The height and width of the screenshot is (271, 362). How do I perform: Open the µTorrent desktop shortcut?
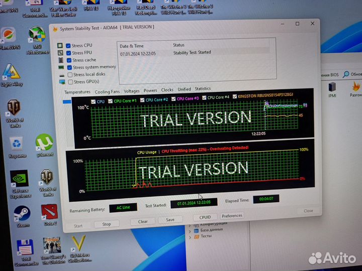pyautogui.click(x=45, y=145)
